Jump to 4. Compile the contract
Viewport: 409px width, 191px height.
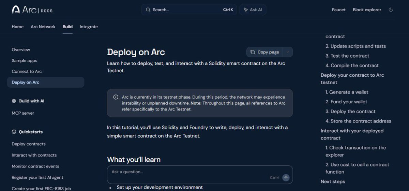352,65
